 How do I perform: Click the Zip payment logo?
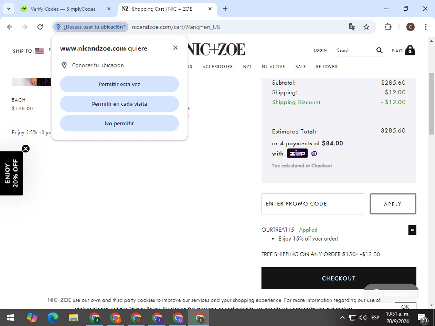tap(297, 153)
